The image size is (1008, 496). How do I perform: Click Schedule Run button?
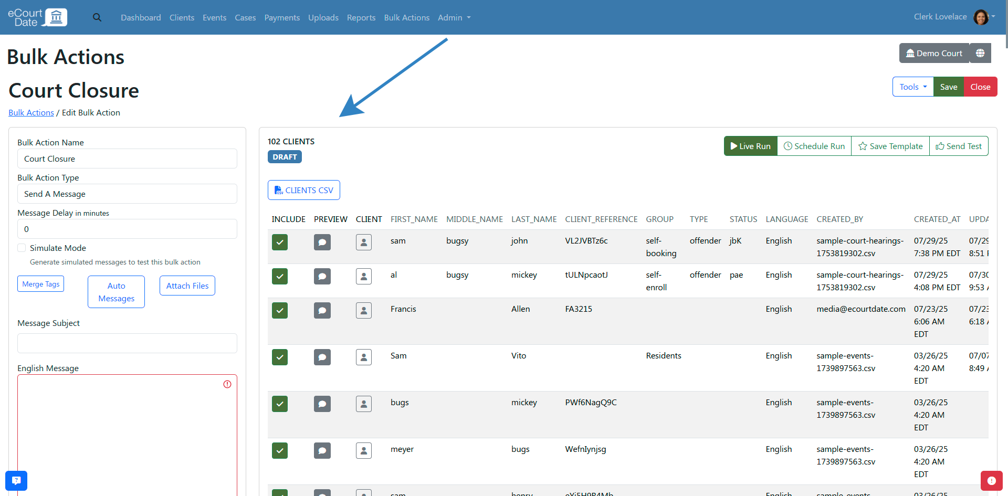tap(814, 146)
